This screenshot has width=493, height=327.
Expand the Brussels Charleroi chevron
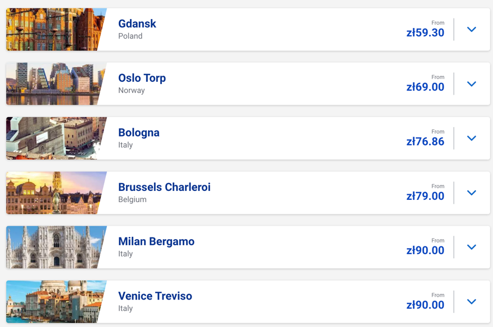[471, 193]
